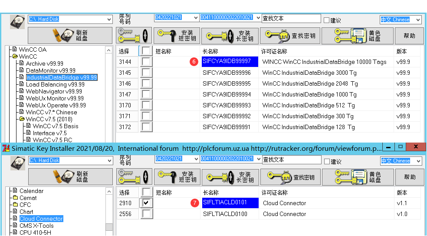This screenshot has height=236, width=427.
Task: Open serial 0420221021 dropdown in lower window
Action: pos(196,159)
